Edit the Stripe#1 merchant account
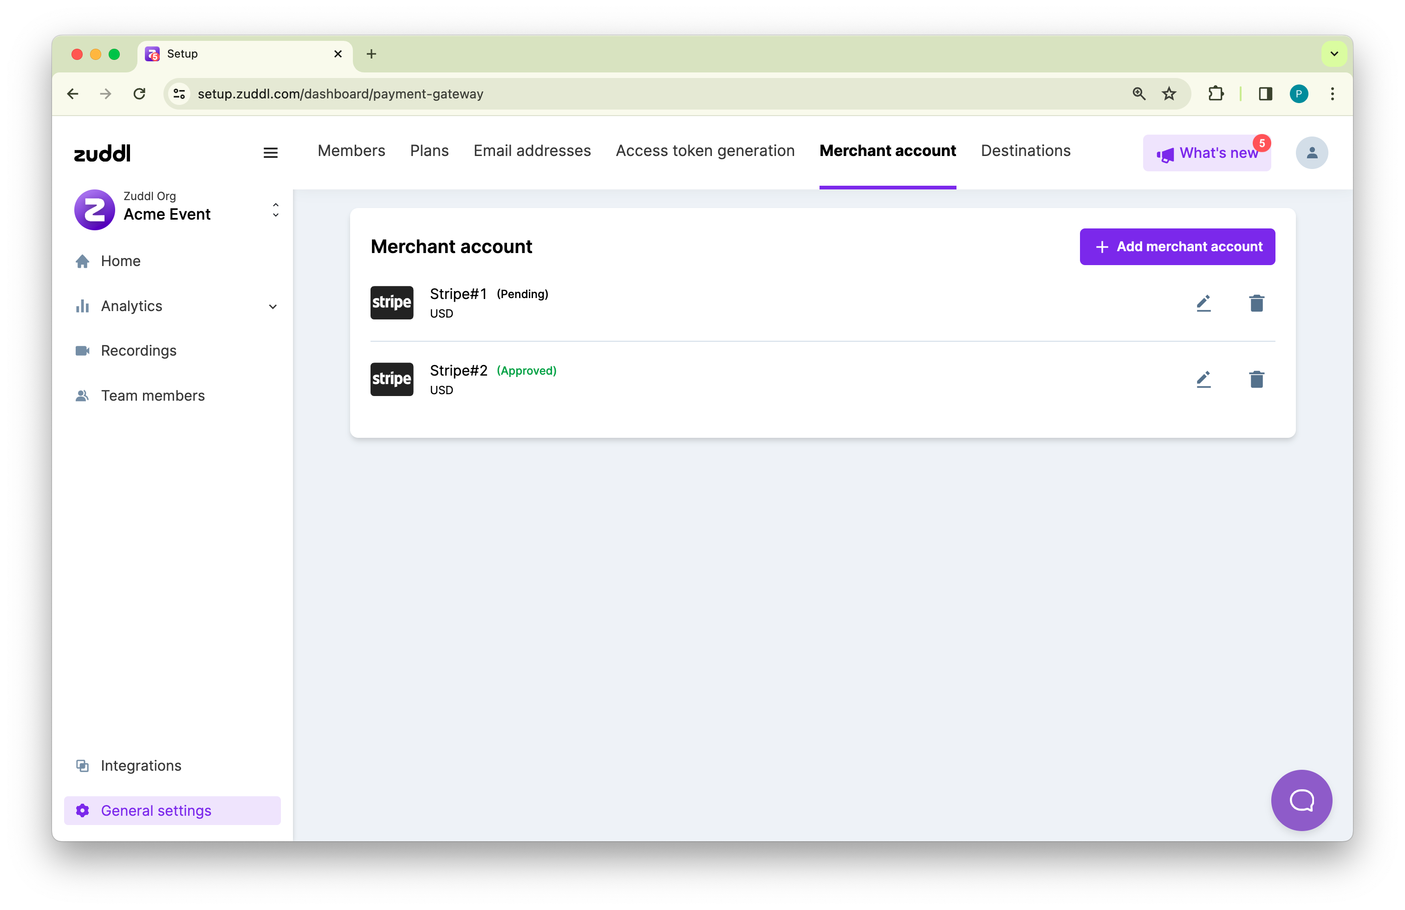1405x910 pixels. pyautogui.click(x=1203, y=303)
